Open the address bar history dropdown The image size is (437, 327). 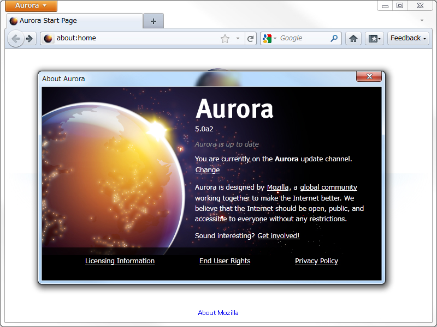(x=238, y=38)
